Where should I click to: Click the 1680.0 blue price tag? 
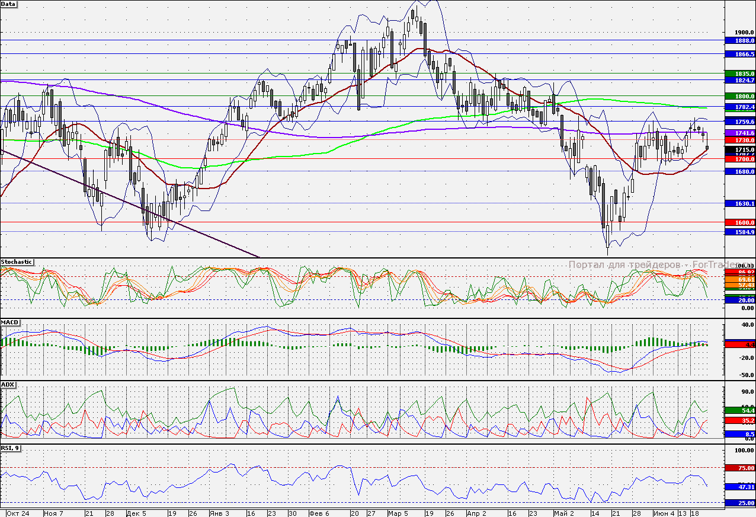pos(740,171)
